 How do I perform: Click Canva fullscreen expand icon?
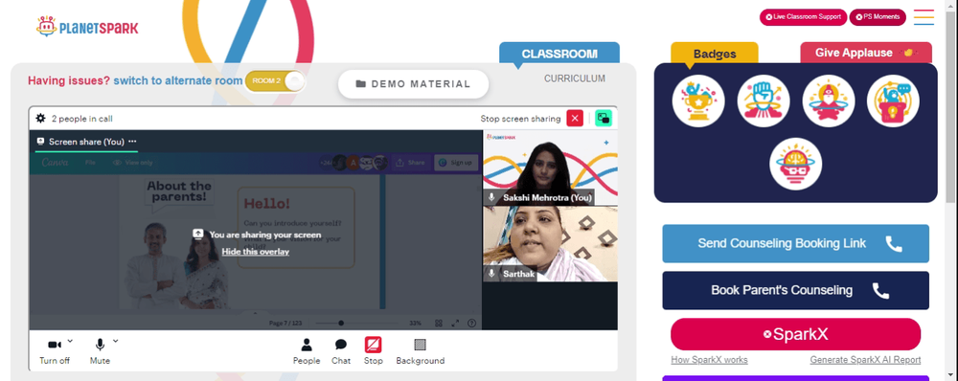click(x=455, y=323)
